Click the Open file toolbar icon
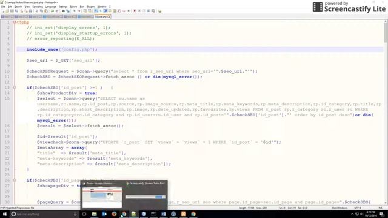The height and width of the screenshot is (218, 388). coord(7,11)
